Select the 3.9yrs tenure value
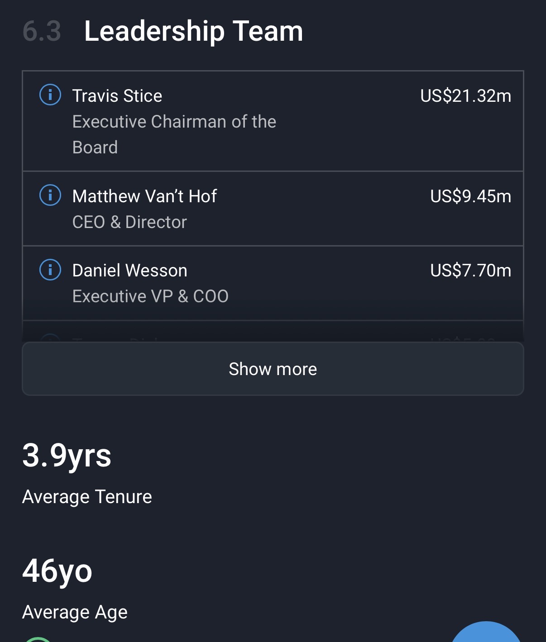Viewport: 546px width, 642px height. coord(67,455)
